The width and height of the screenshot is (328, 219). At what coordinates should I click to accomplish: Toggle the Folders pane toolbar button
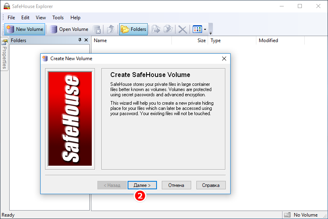pyautogui.click(x=133, y=29)
